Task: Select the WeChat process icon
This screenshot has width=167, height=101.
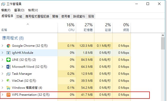Action: pyautogui.click(x=8, y=81)
